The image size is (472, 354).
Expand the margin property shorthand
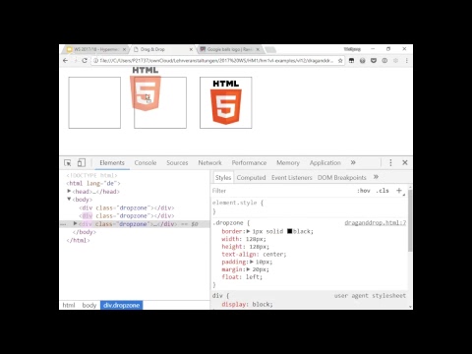pos(248,269)
